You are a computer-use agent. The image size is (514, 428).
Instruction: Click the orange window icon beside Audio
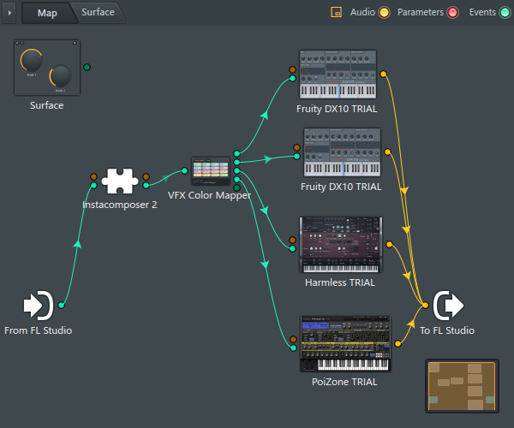click(x=337, y=12)
